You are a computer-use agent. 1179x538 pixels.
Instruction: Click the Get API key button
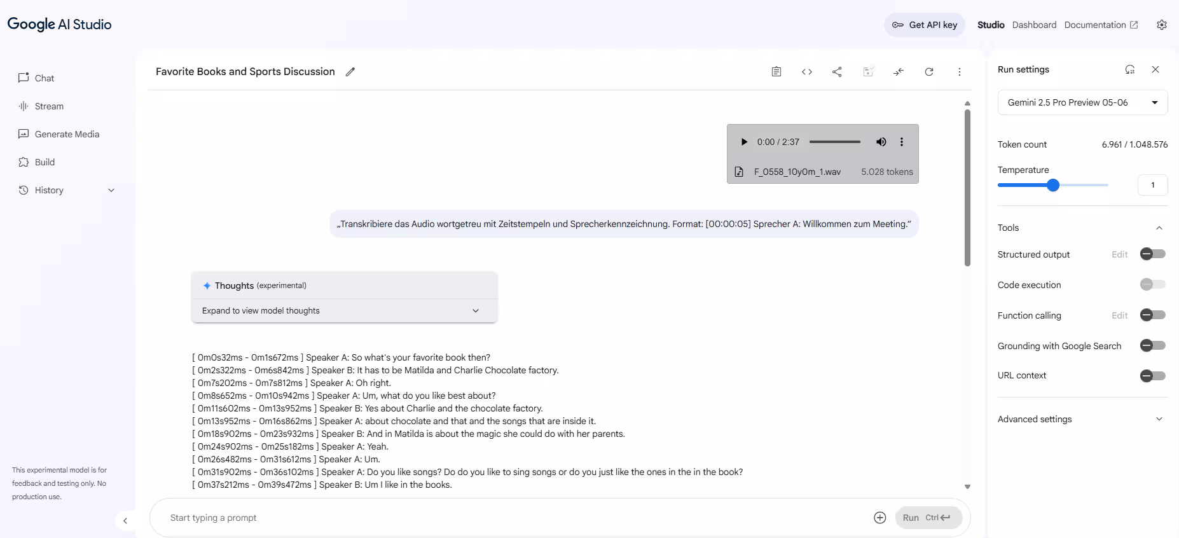(925, 25)
